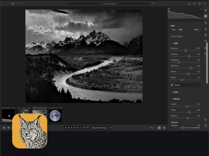The image size is (209, 156).
Task: Open the Profile Color dropdown
Action: click(x=177, y=36)
